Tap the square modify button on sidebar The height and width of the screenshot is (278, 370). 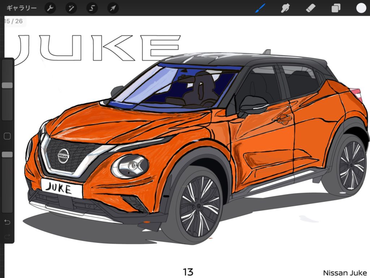point(7,136)
